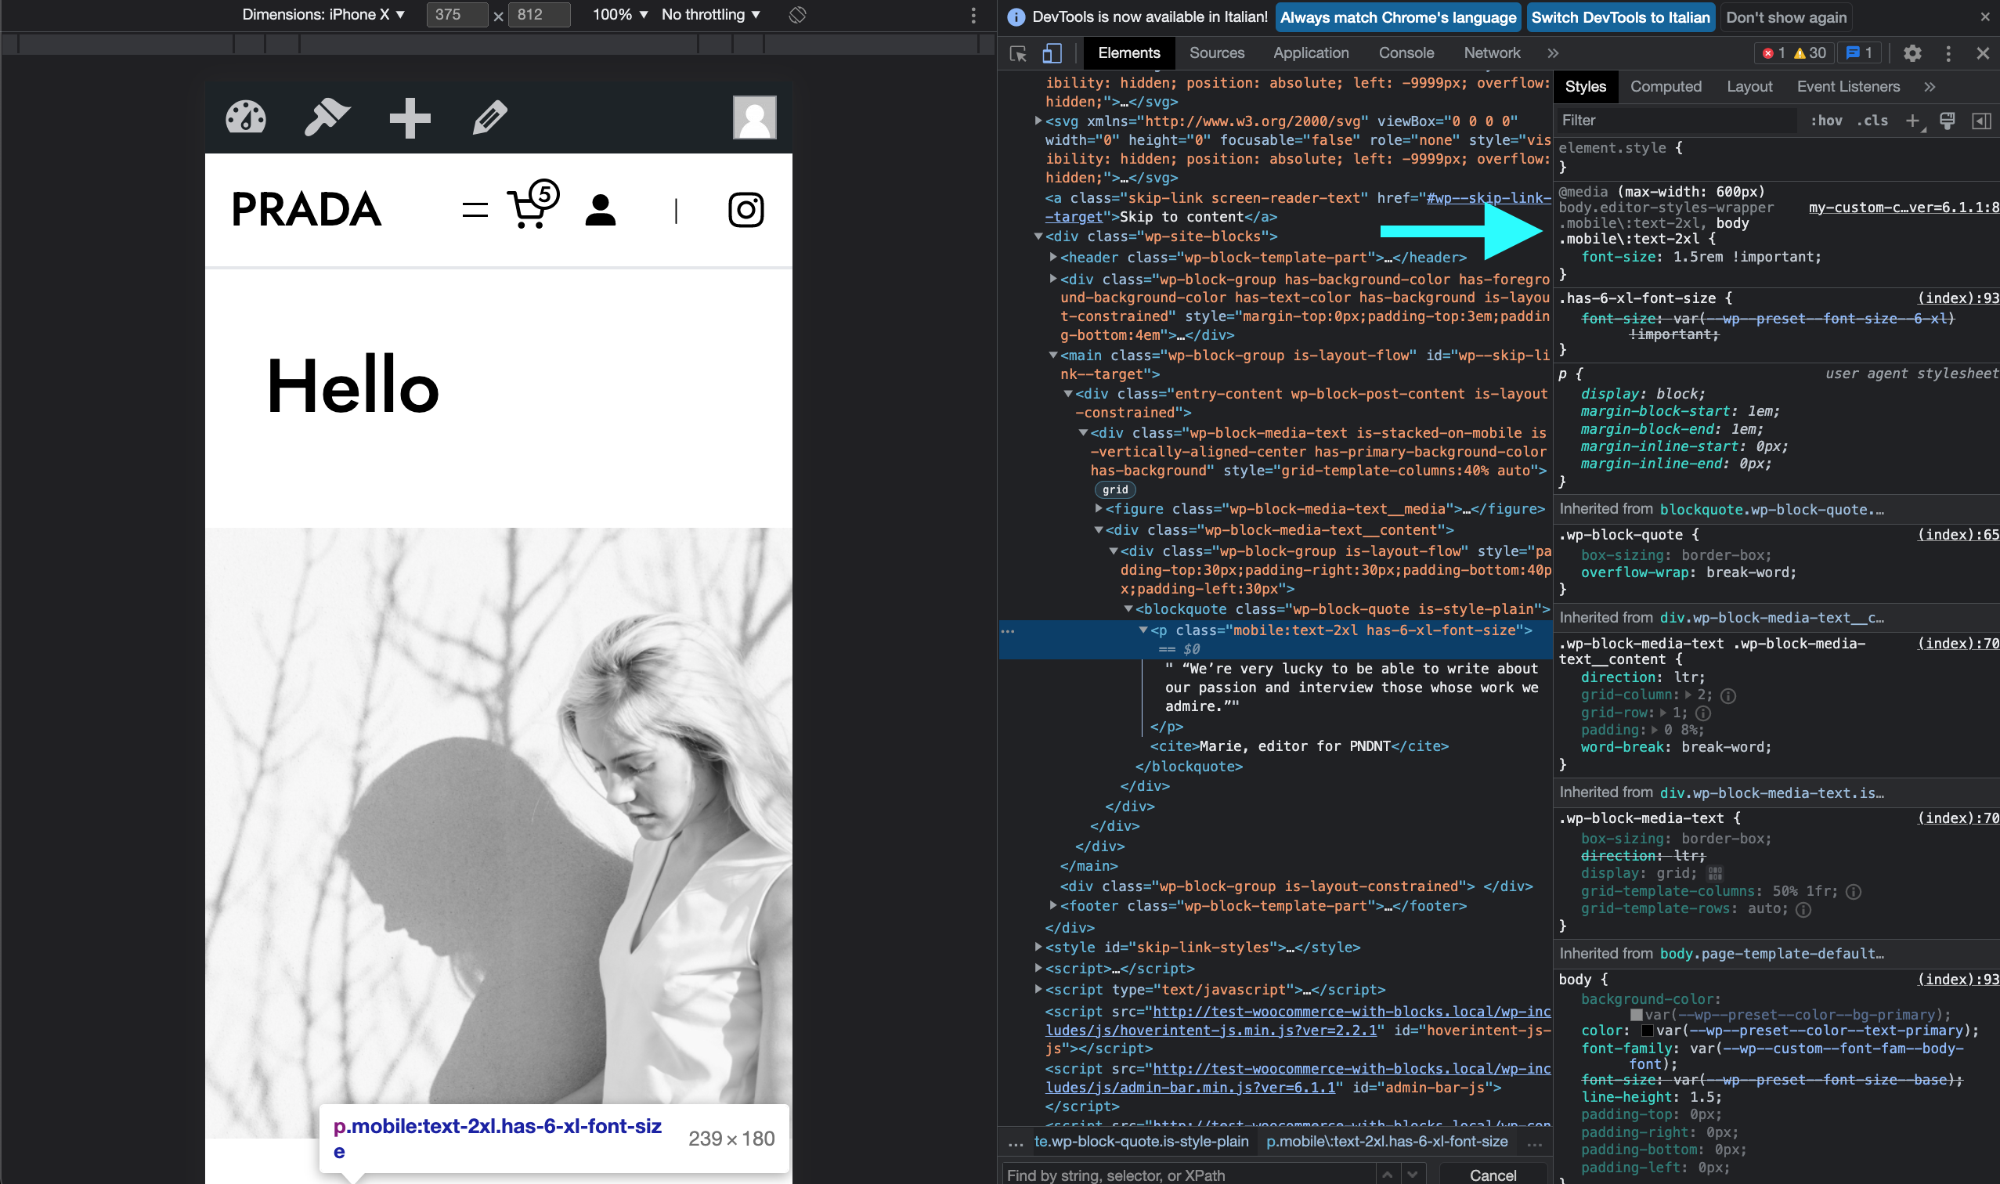Add new style rule plus icon

(x=1912, y=121)
